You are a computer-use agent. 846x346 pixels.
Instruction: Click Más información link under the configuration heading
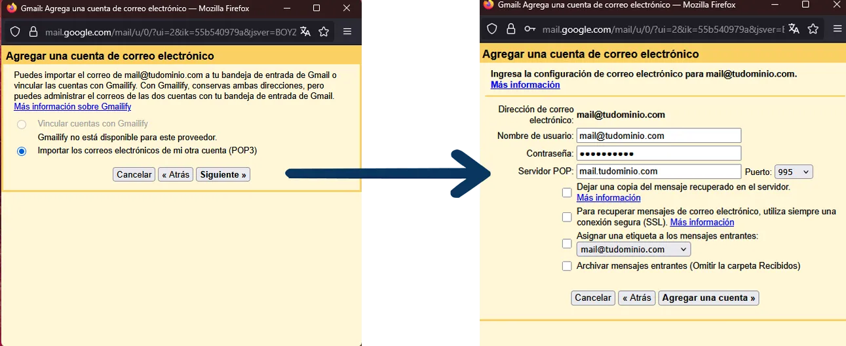click(525, 85)
